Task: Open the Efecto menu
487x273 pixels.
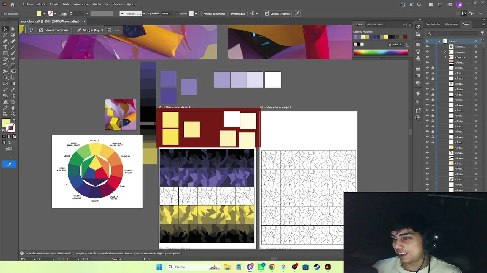Action: 97,4
